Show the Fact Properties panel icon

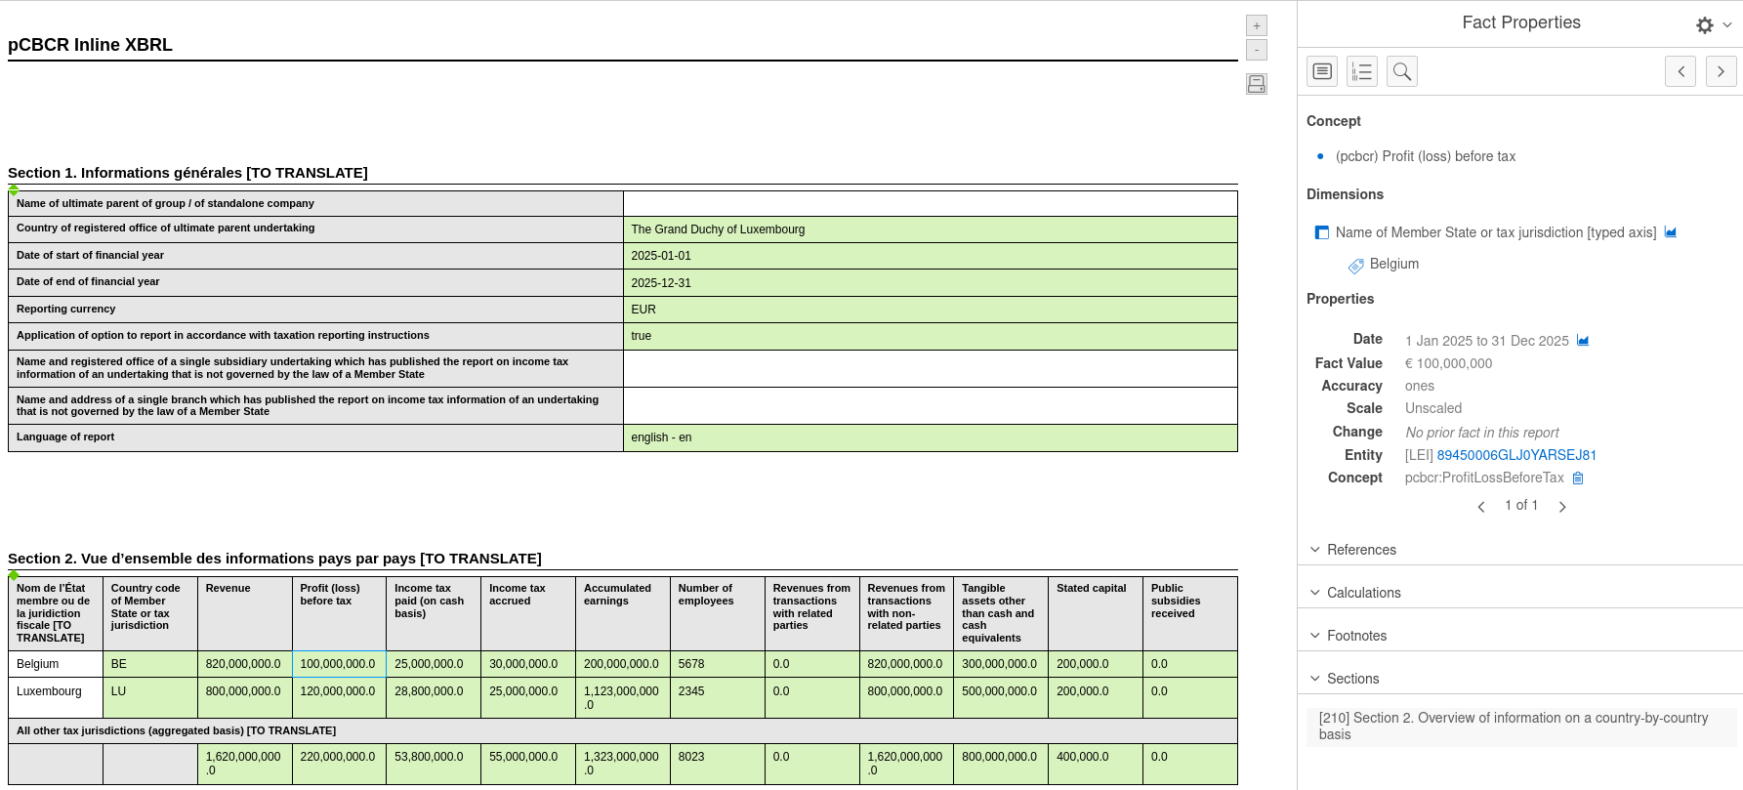(1322, 71)
